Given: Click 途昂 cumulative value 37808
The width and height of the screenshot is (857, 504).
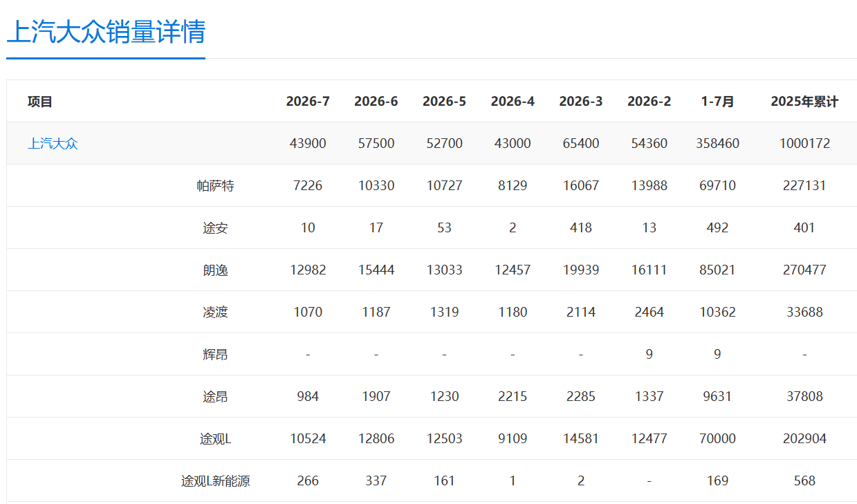Looking at the screenshot, I should tap(804, 397).
